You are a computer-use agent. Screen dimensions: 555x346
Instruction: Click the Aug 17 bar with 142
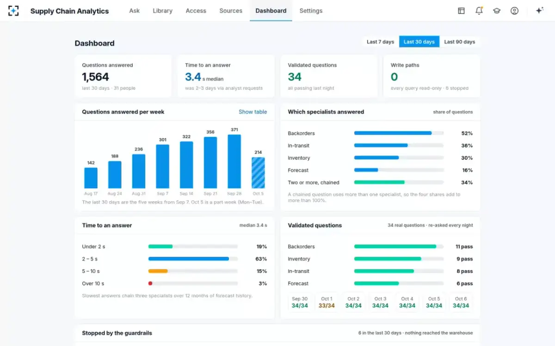(91, 178)
